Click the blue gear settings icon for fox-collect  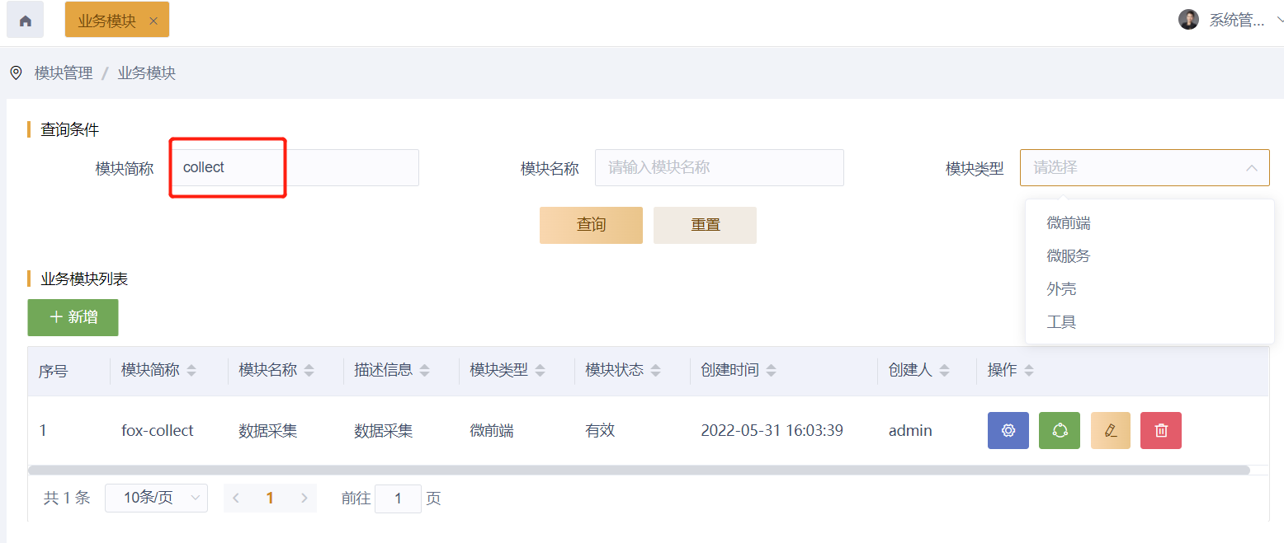pos(1008,430)
